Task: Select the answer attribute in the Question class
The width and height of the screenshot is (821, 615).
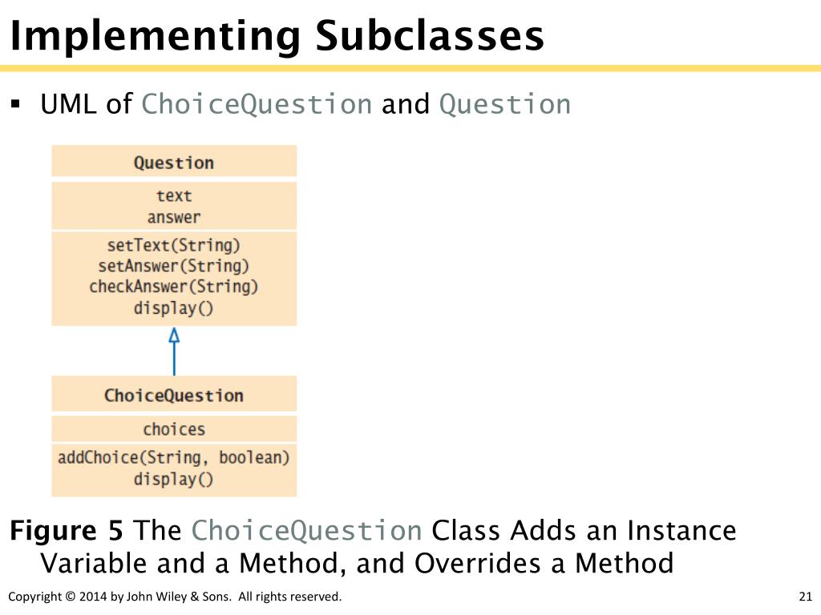Action: [174, 217]
